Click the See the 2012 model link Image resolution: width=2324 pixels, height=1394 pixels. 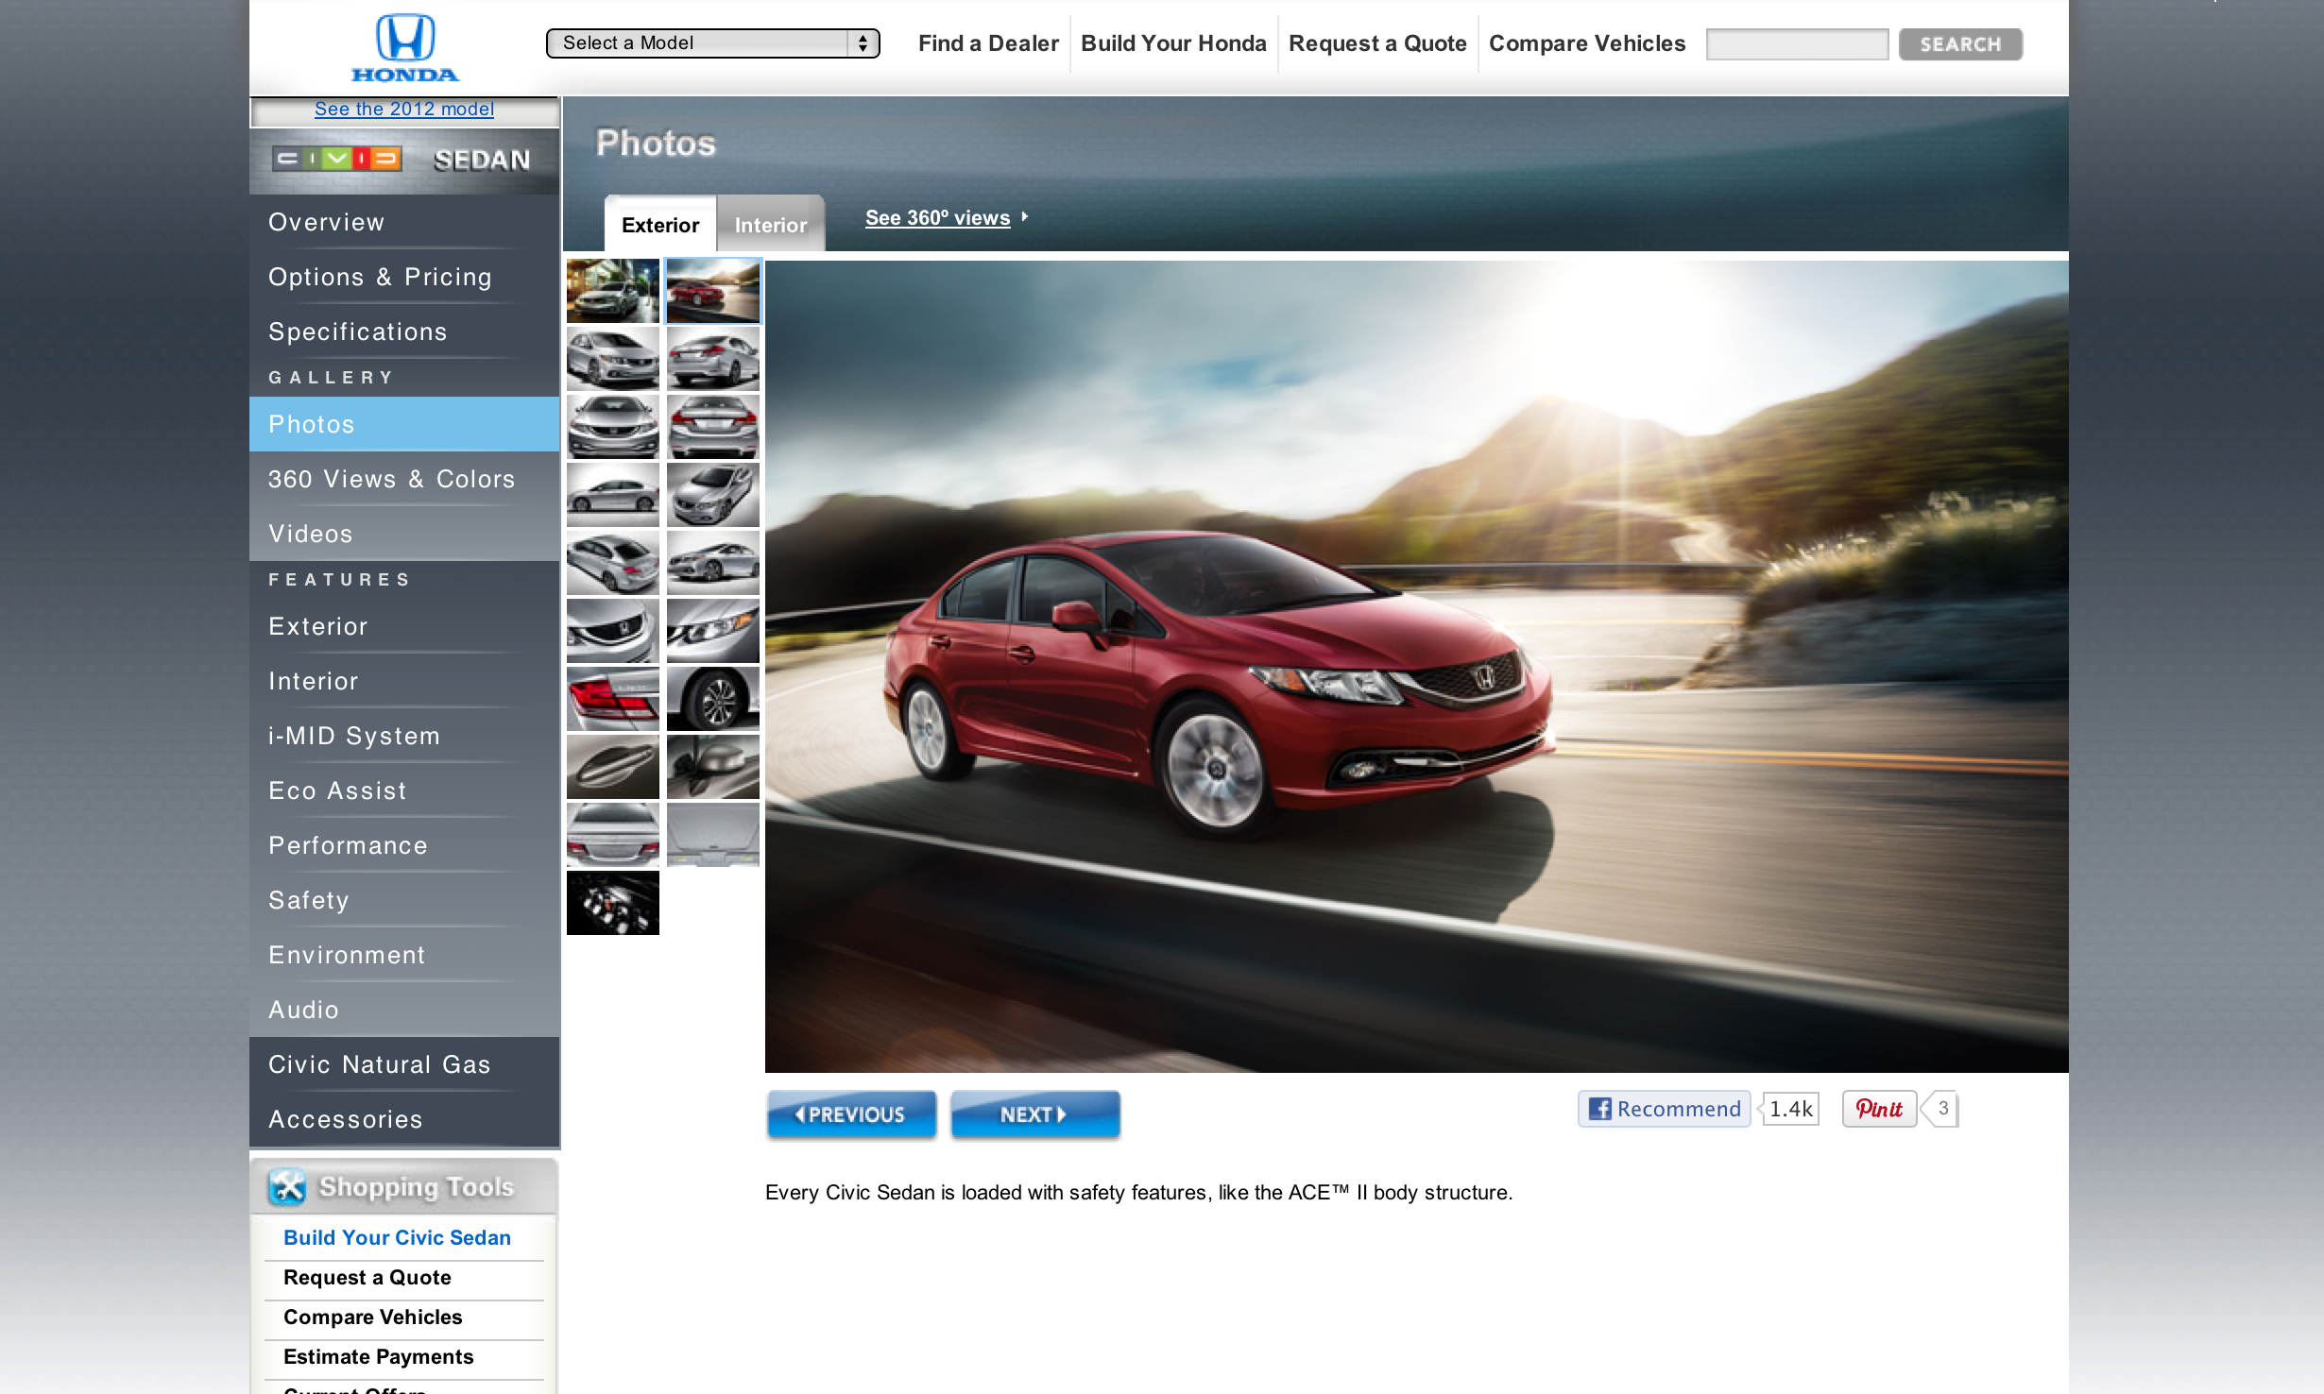click(404, 110)
